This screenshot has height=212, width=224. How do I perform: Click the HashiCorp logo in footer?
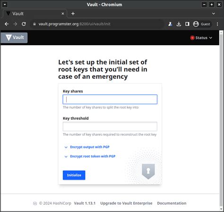click(35, 204)
